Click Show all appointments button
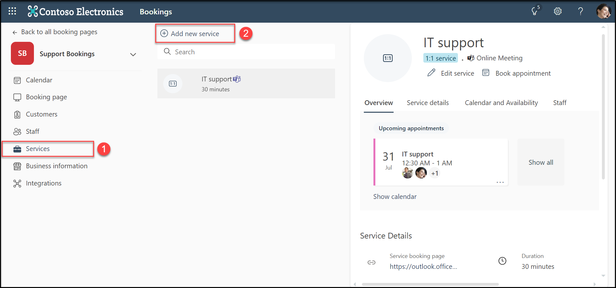Viewport: 616px width, 288px height. [540, 162]
